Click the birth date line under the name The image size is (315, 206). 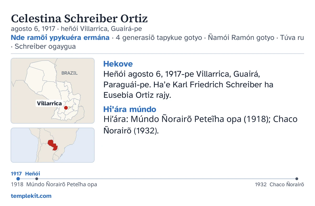pyautogui.click(x=76, y=29)
